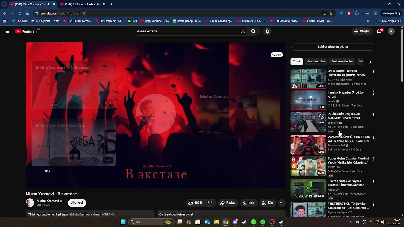Open more actions with the three dots
Screen dimensions: 404x227
(282, 203)
